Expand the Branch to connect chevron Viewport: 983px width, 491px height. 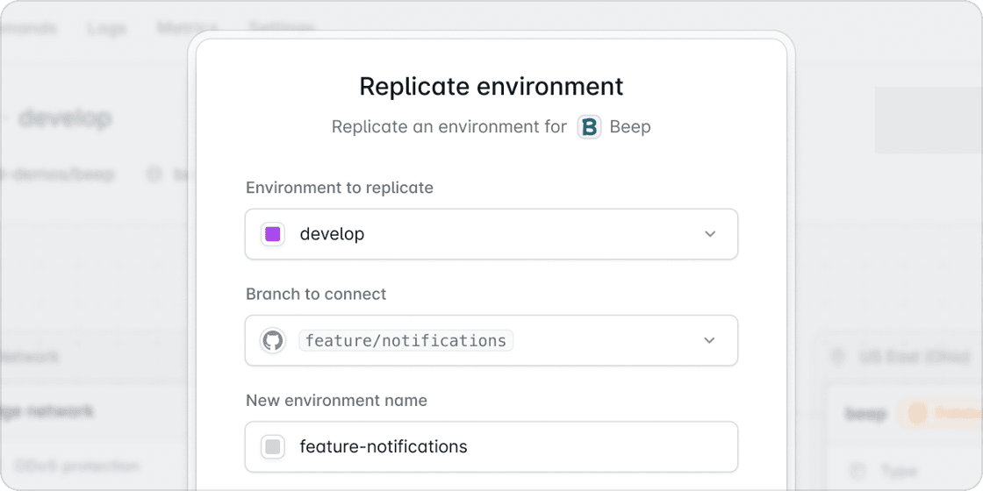[710, 340]
